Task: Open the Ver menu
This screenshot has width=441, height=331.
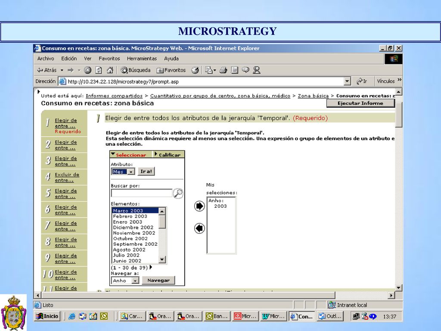Action: [88, 59]
